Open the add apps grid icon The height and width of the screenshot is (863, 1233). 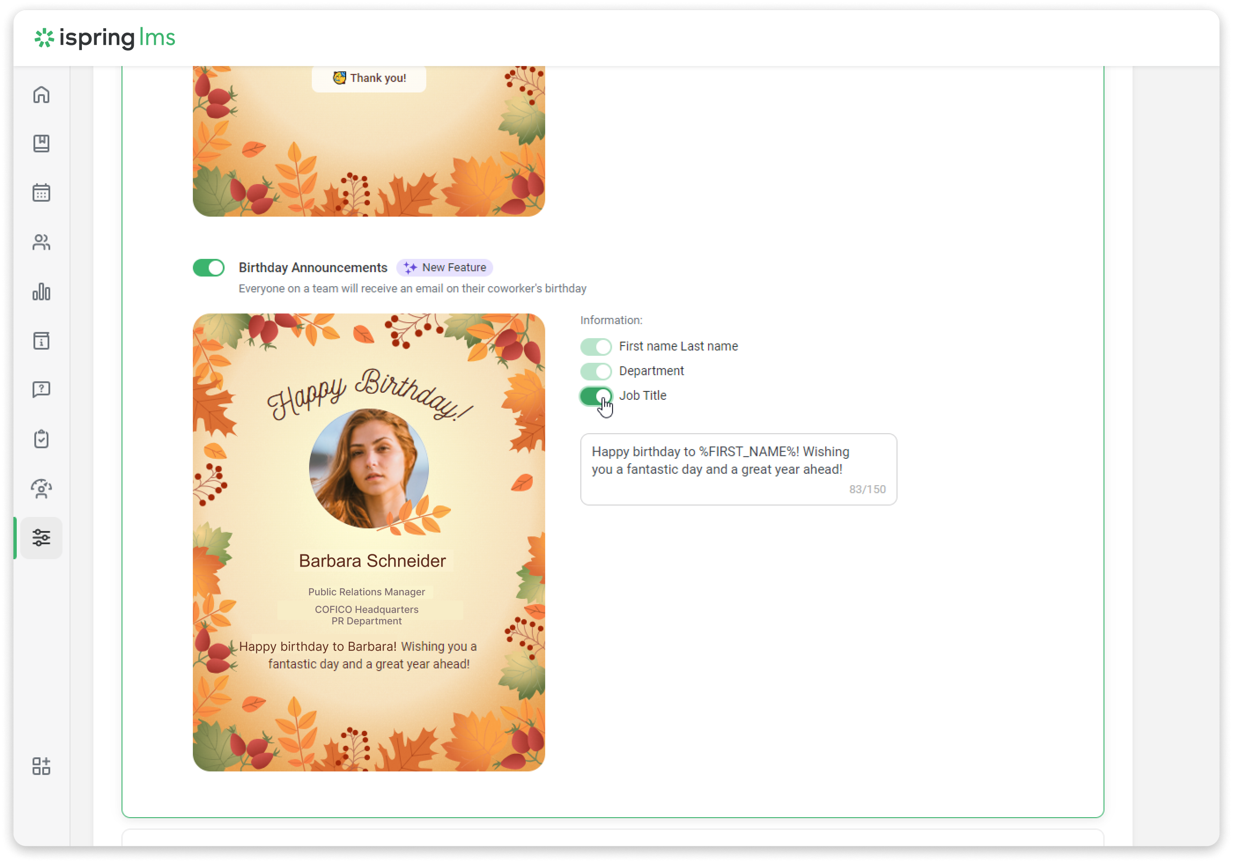coord(41,766)
